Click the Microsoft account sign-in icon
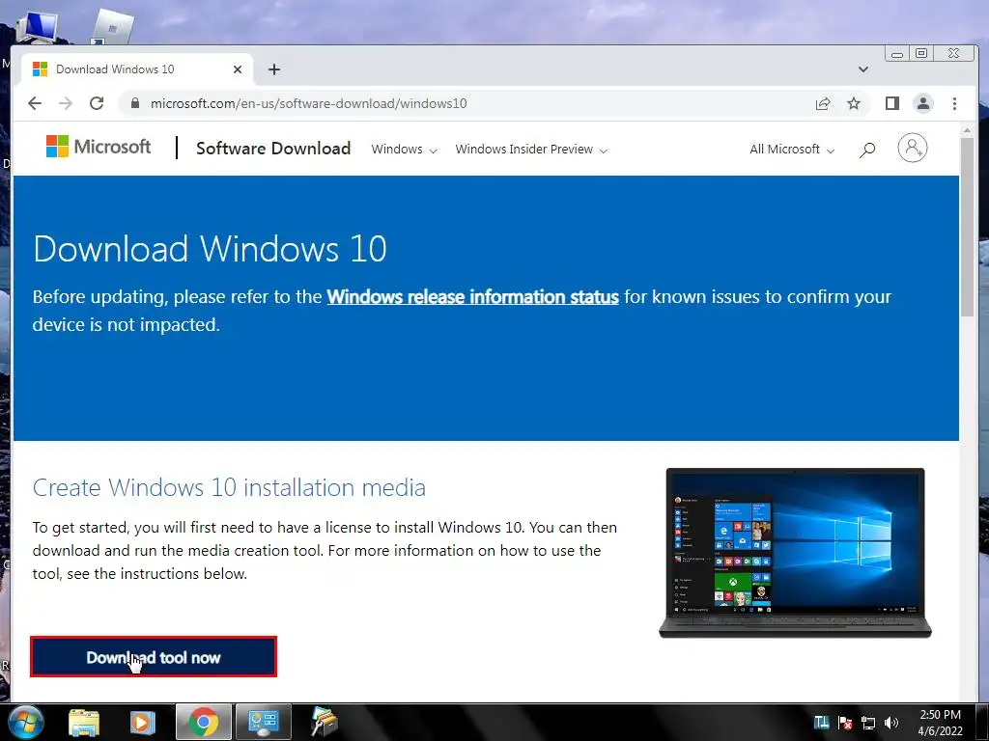 click(x=912, y=148)
